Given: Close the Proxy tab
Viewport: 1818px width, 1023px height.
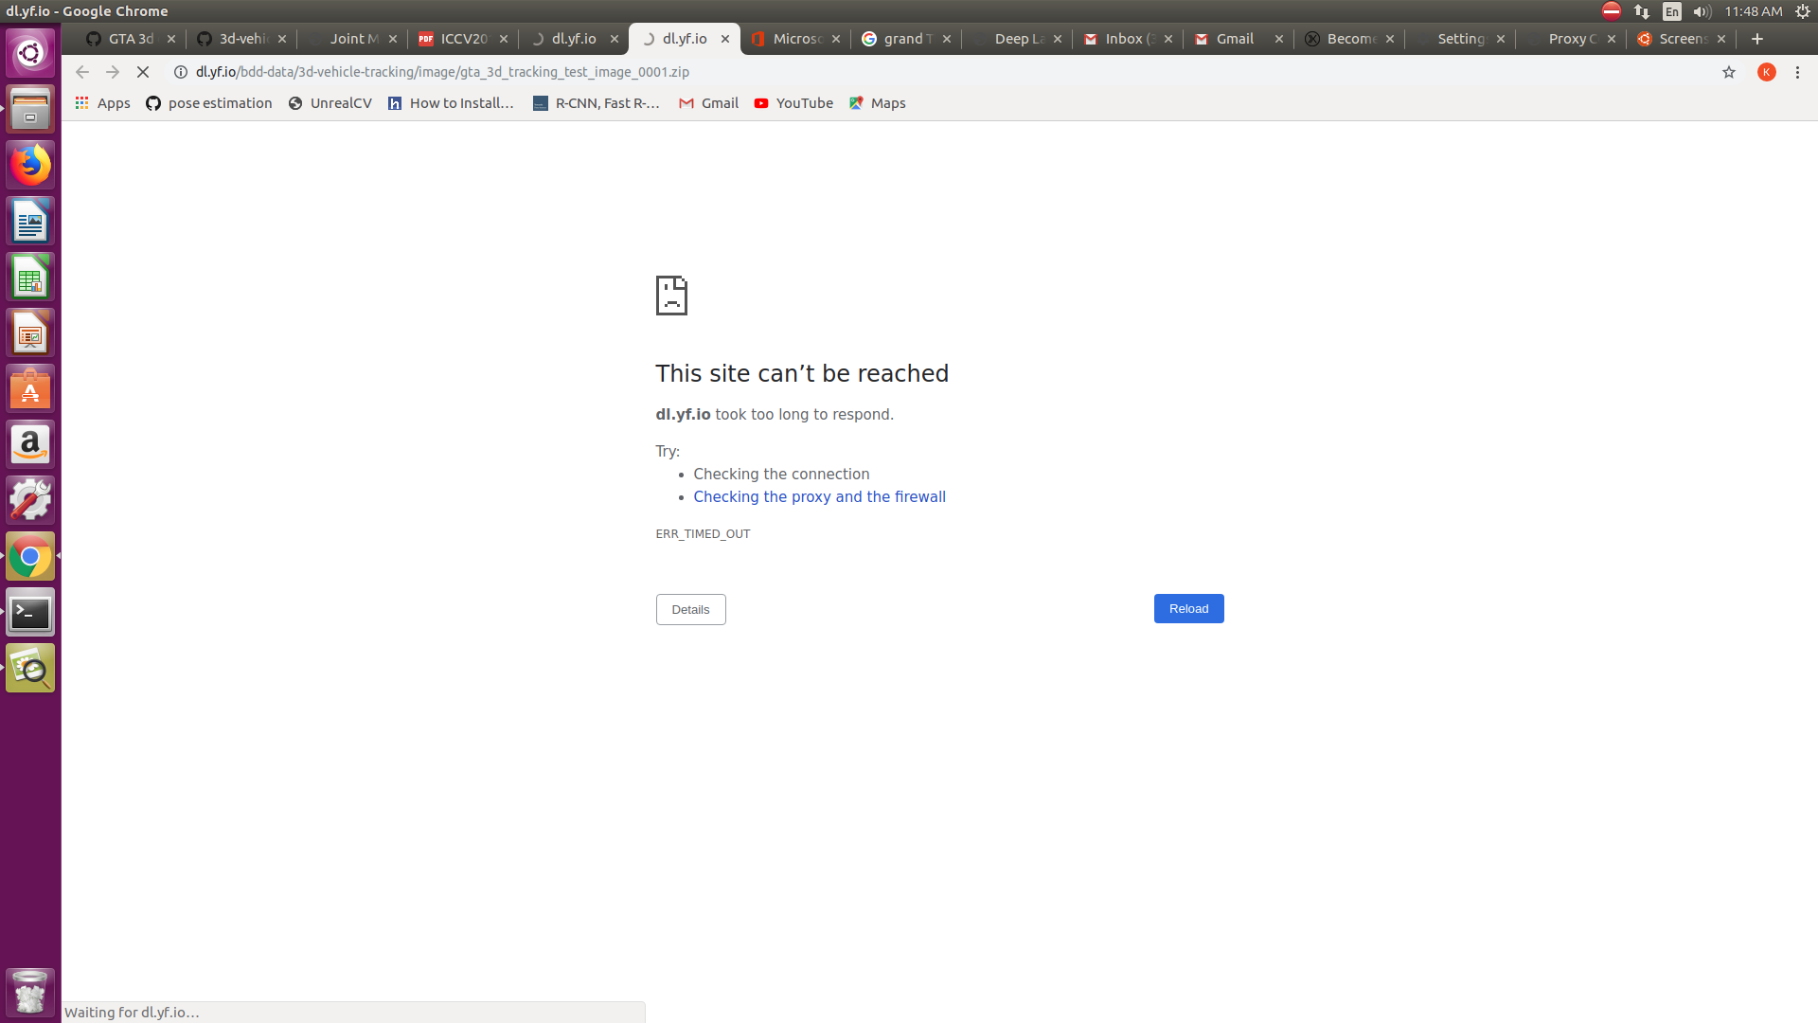Looking at the screenshot, I should point(1612,39).
